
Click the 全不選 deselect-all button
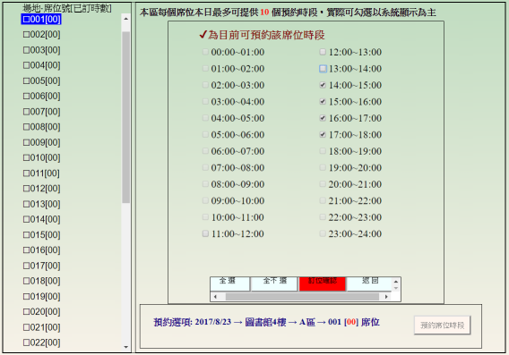(274, 283)
